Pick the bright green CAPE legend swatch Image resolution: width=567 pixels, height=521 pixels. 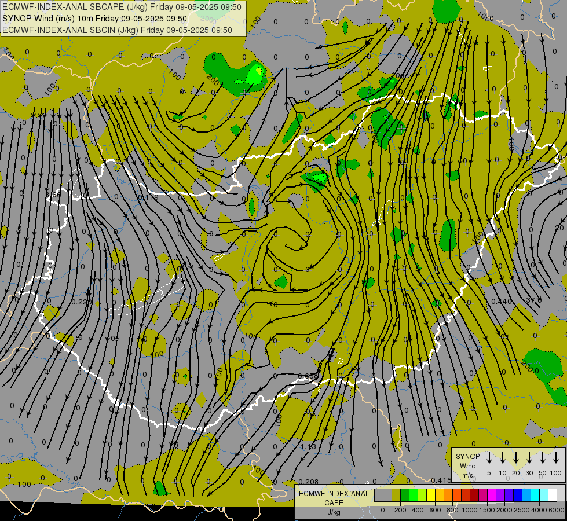[x=414, y=496]
